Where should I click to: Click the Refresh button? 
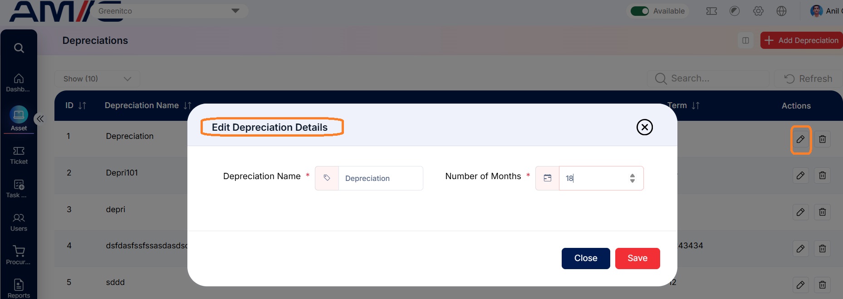coord(808,79)
